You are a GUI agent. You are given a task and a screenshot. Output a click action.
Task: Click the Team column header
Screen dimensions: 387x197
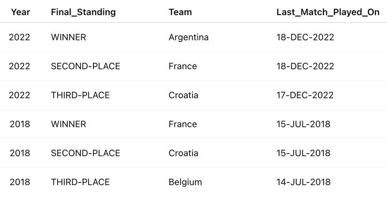[x=180, y=12]
